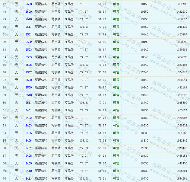The width and height of the screenshot is (190, 182).
Task: Click room number 2609
Action: click(x=29, y=11)
